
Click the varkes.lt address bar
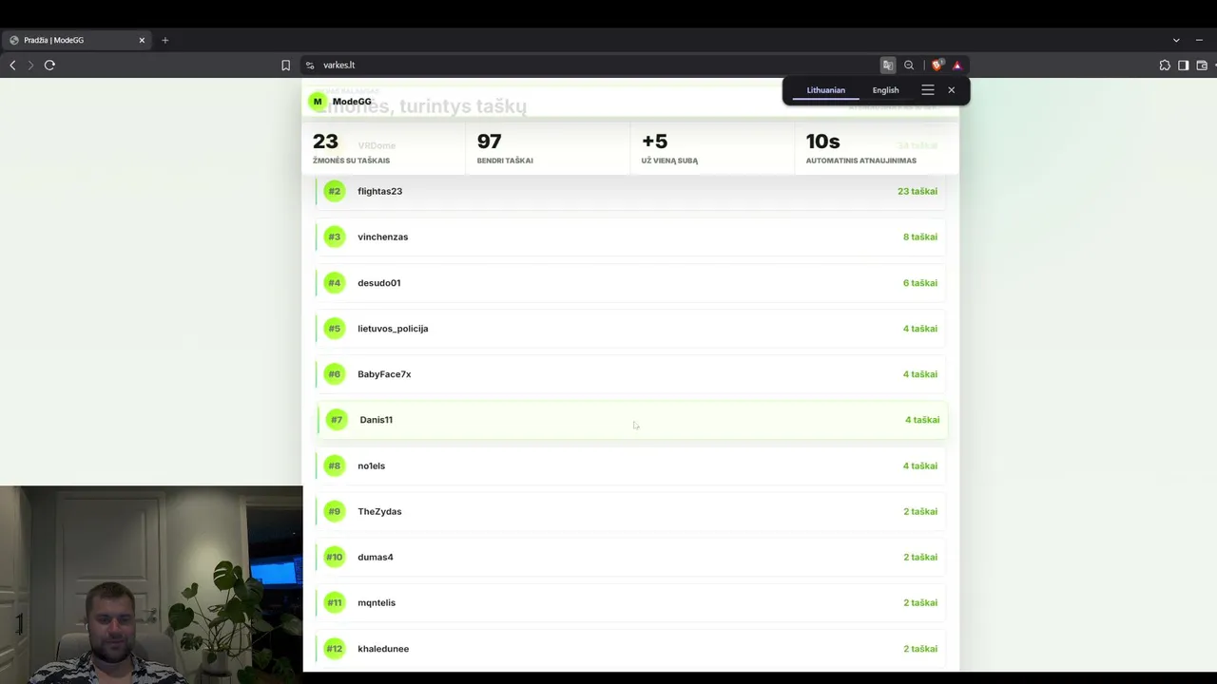pos(589,66)
